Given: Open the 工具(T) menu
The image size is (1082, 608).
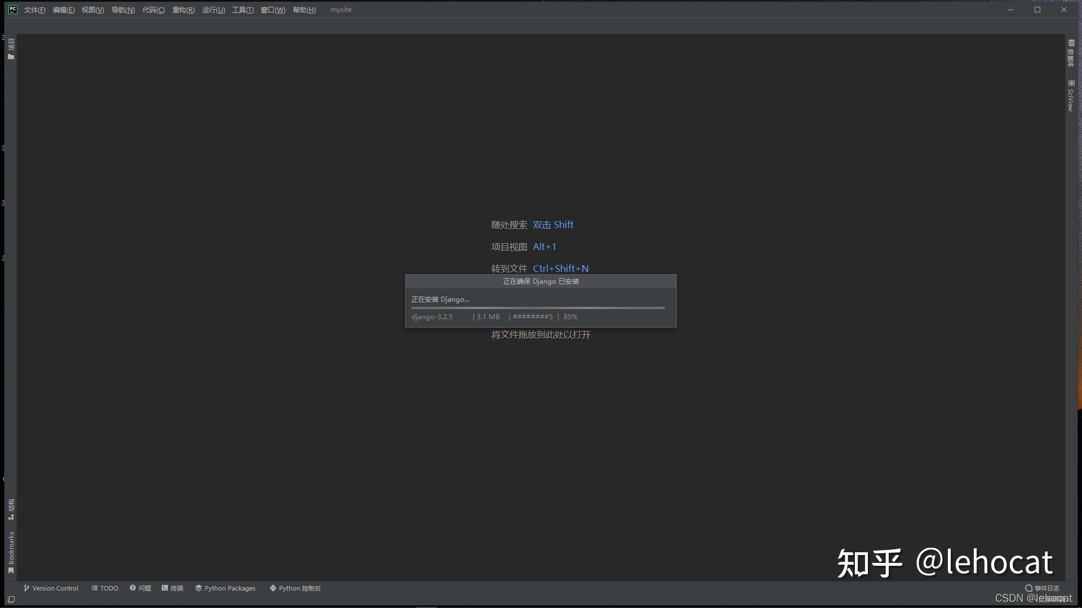Looking at the screenshot, I should tap(243, 10).
